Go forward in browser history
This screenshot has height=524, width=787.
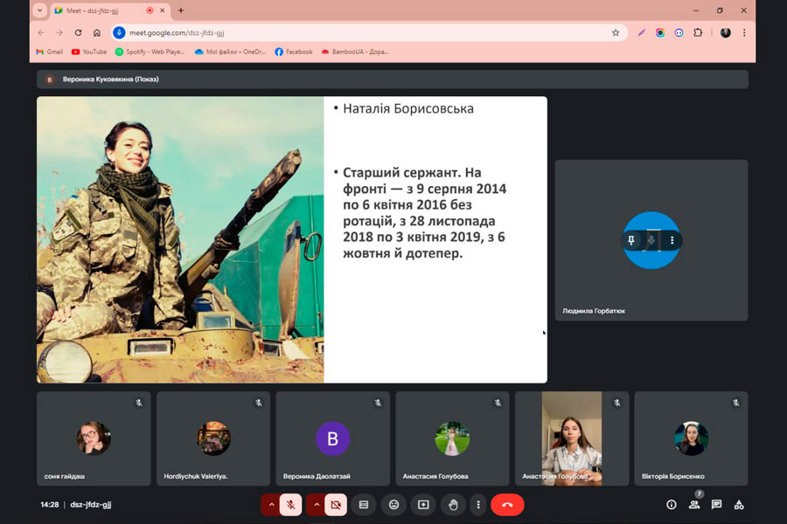pos(59,32)
